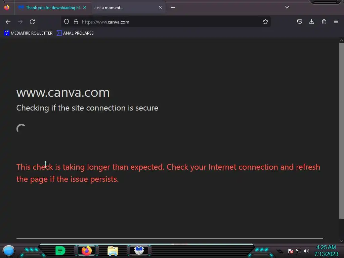
Task: Bookmark this page with the star
Action: tap(265, 22)
